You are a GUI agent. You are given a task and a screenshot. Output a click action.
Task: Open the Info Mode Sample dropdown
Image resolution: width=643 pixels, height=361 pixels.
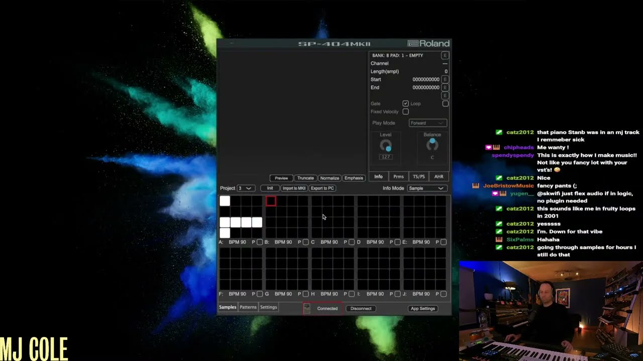[426, 188]
